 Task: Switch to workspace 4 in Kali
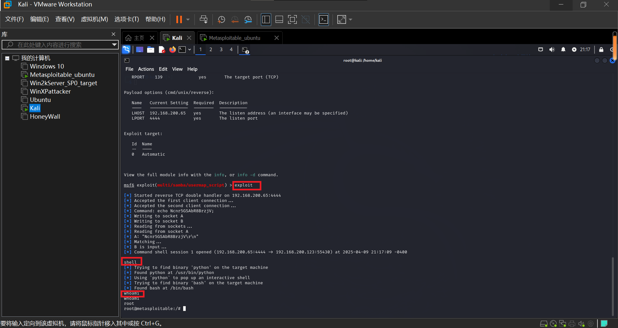click(231, 50)
